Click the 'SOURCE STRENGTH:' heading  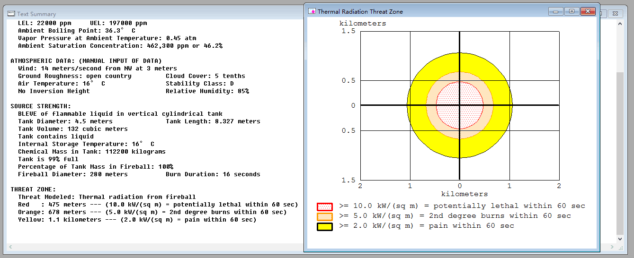point(41,106)
